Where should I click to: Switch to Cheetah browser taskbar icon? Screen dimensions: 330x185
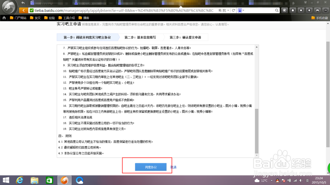pos(64,180)
